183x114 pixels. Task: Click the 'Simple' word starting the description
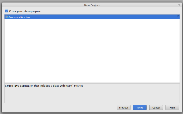coord(9,86)
